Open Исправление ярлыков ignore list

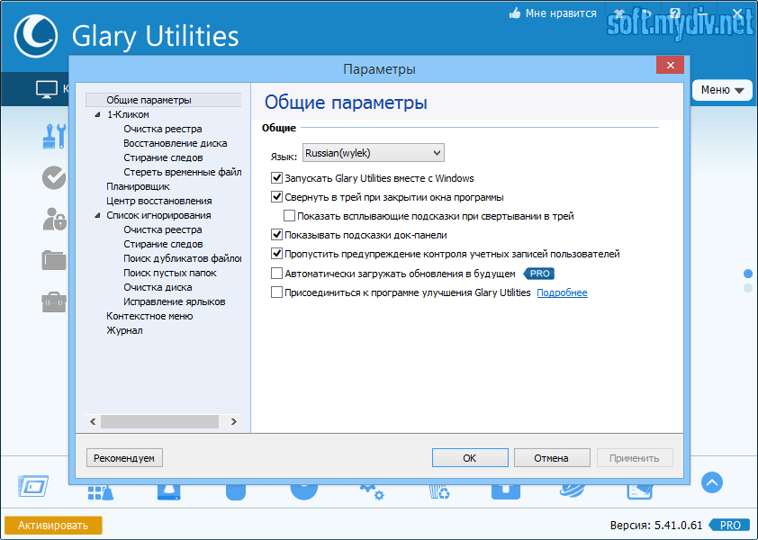[x=174, y=301]
